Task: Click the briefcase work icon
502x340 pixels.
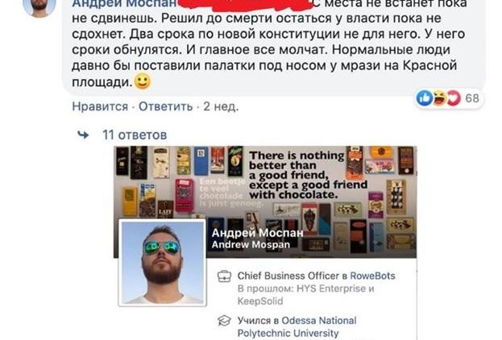Action: [x=224, y=276]
